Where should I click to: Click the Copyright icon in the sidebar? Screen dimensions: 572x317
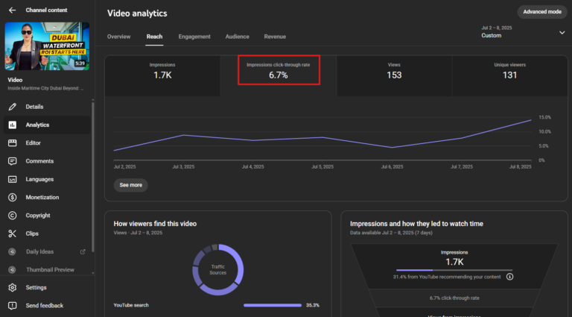coord(12,216)
